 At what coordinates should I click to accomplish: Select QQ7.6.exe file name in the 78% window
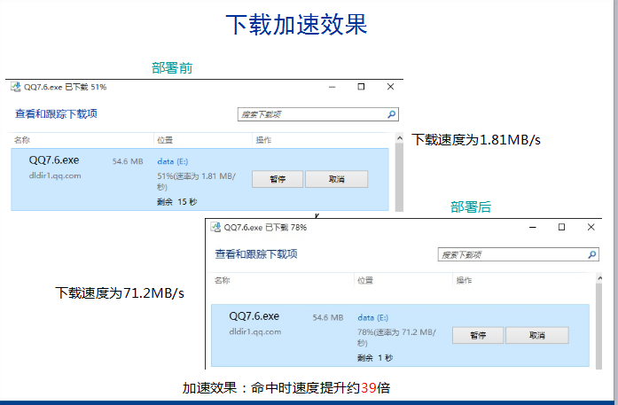254,316
